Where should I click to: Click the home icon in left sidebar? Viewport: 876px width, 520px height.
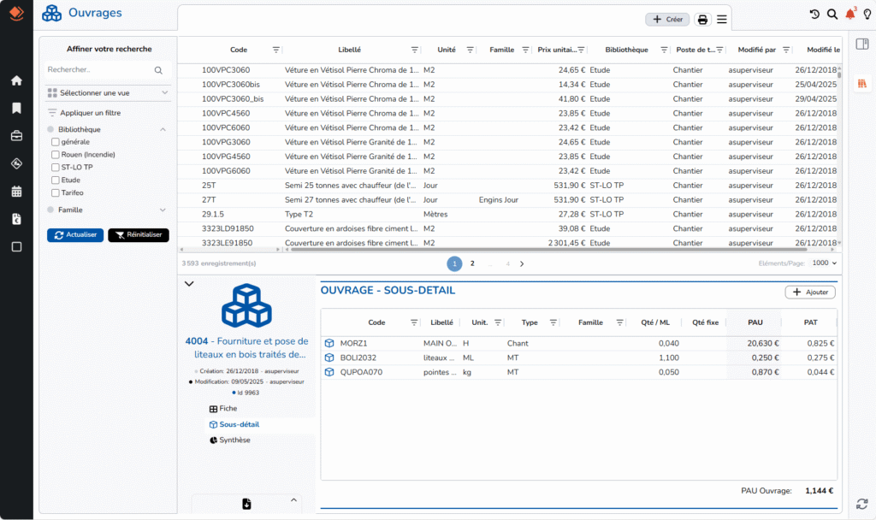[16, 80]
